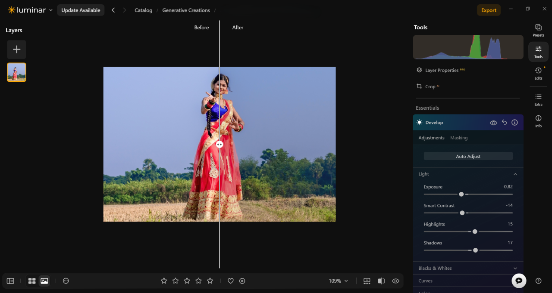Open the chat support bubble
This screenshot has width=552, height=293.
[x=519, y=281]
